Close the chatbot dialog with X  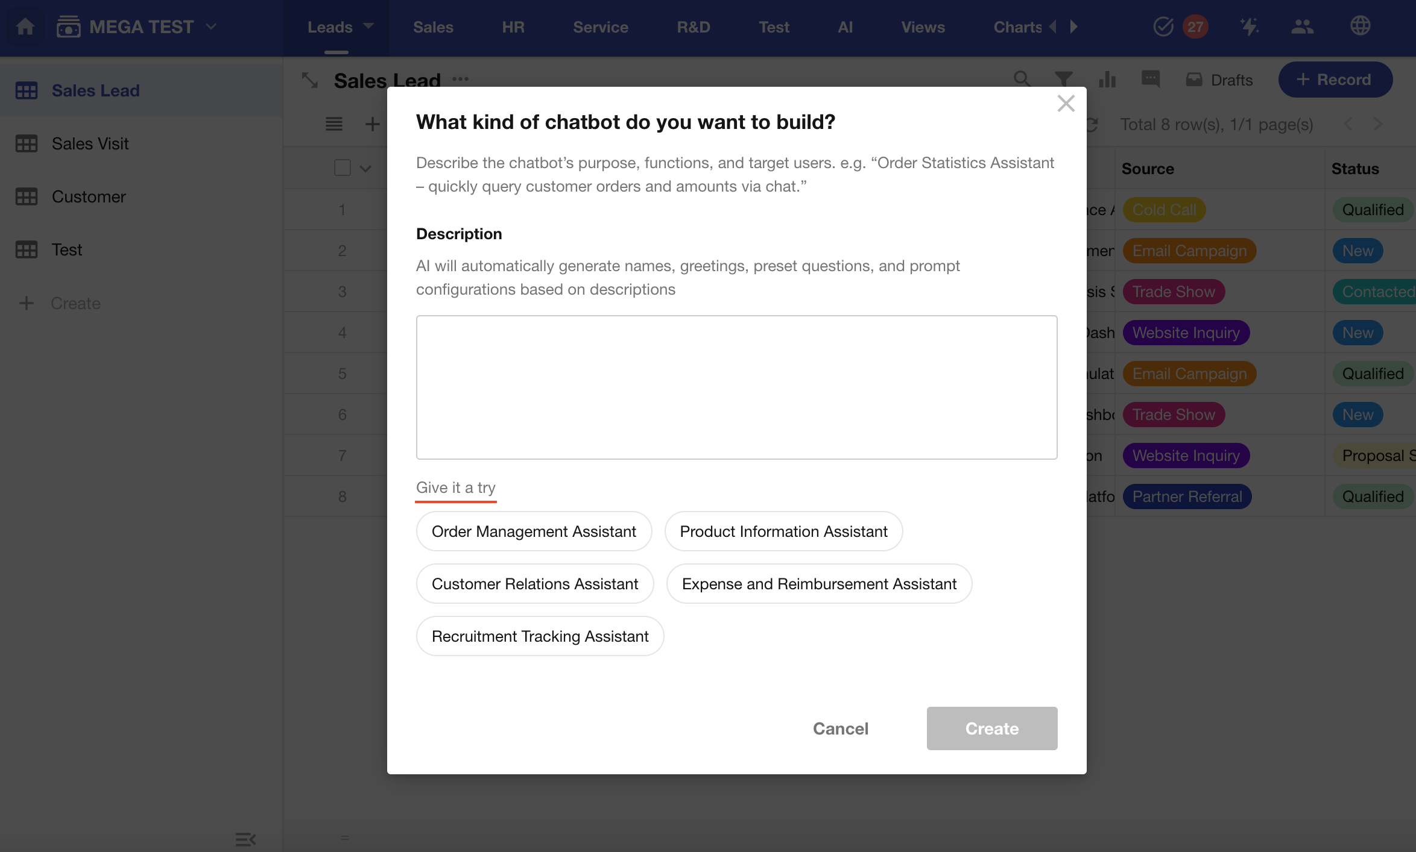click(x=1066, y=104)
